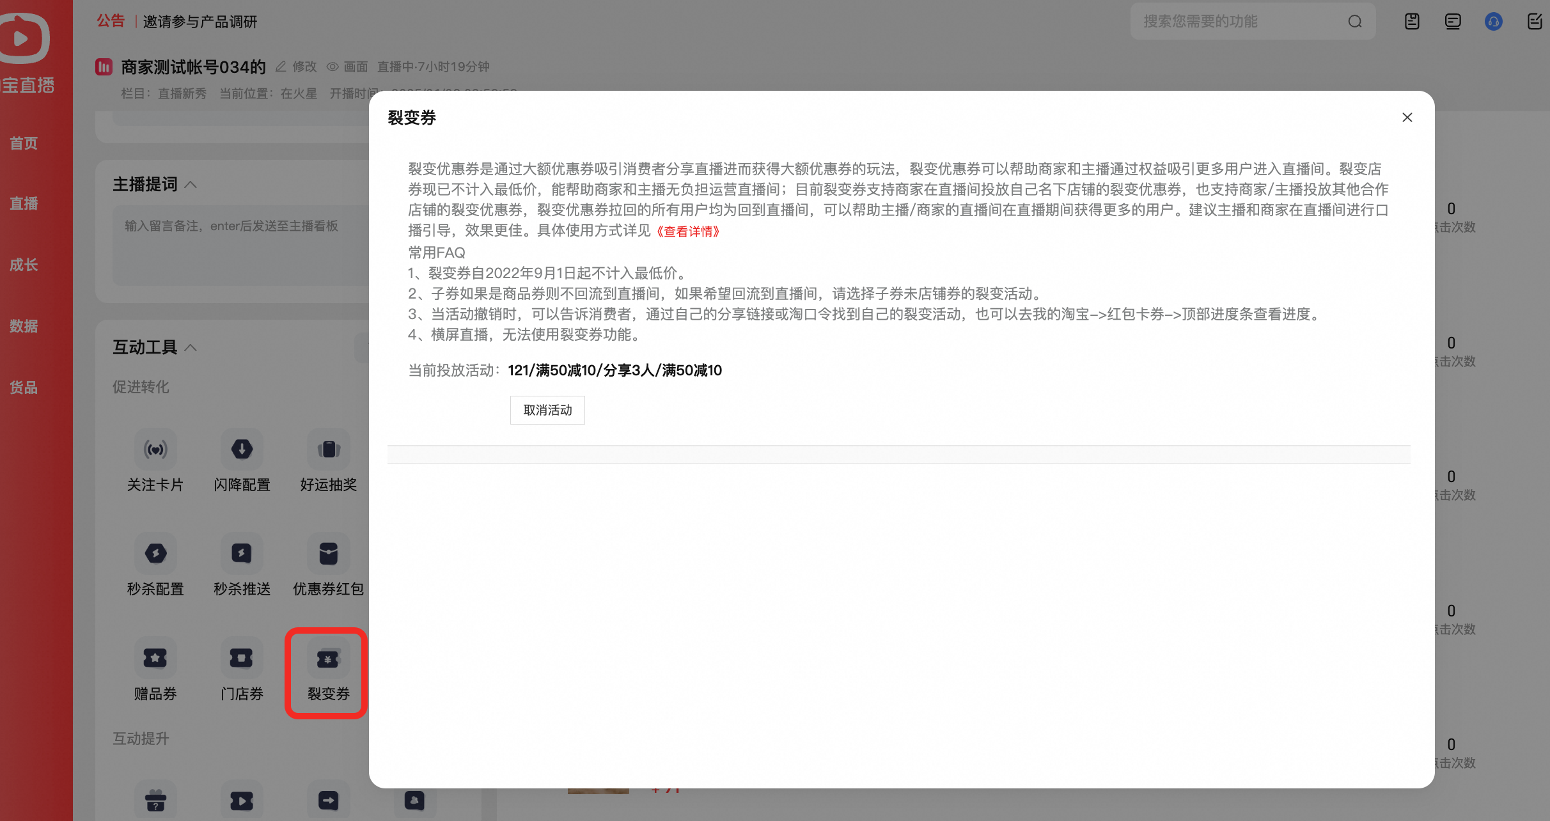Open the 门店券 tool
The width and height of the screenshot is (1550, 821).
242,658
